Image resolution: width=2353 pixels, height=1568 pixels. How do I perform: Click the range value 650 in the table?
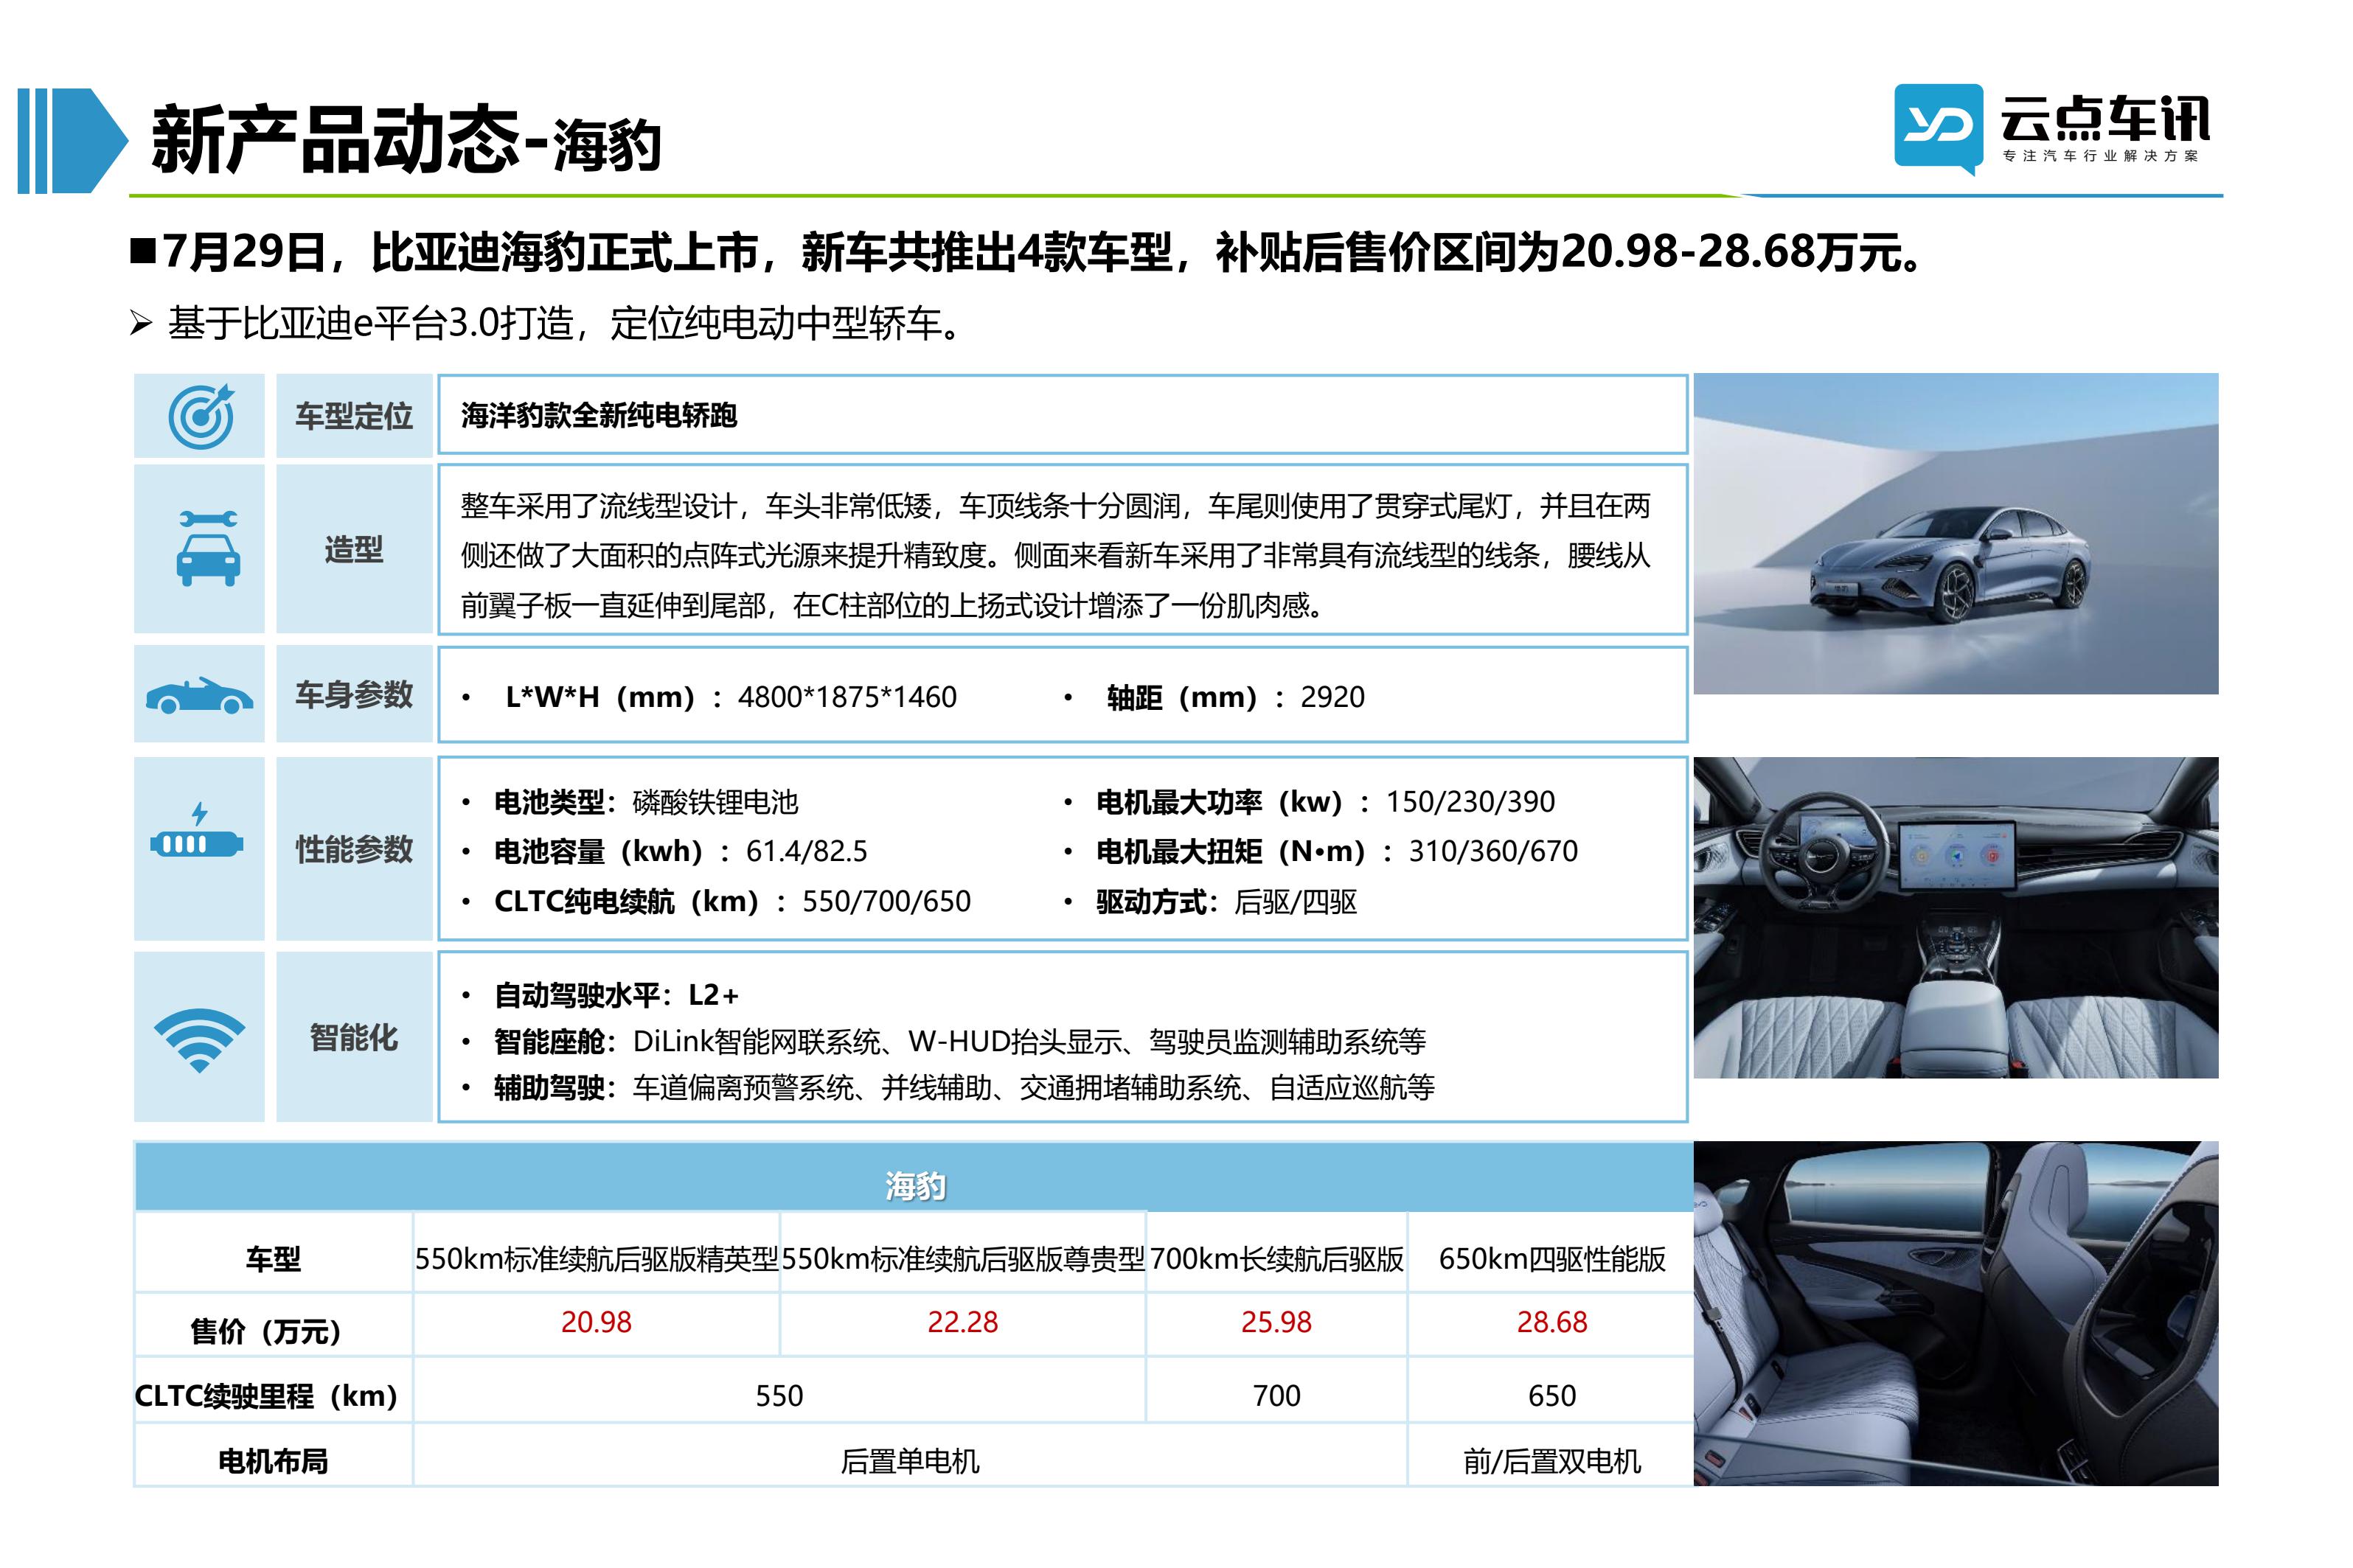click(1551, 1396)
